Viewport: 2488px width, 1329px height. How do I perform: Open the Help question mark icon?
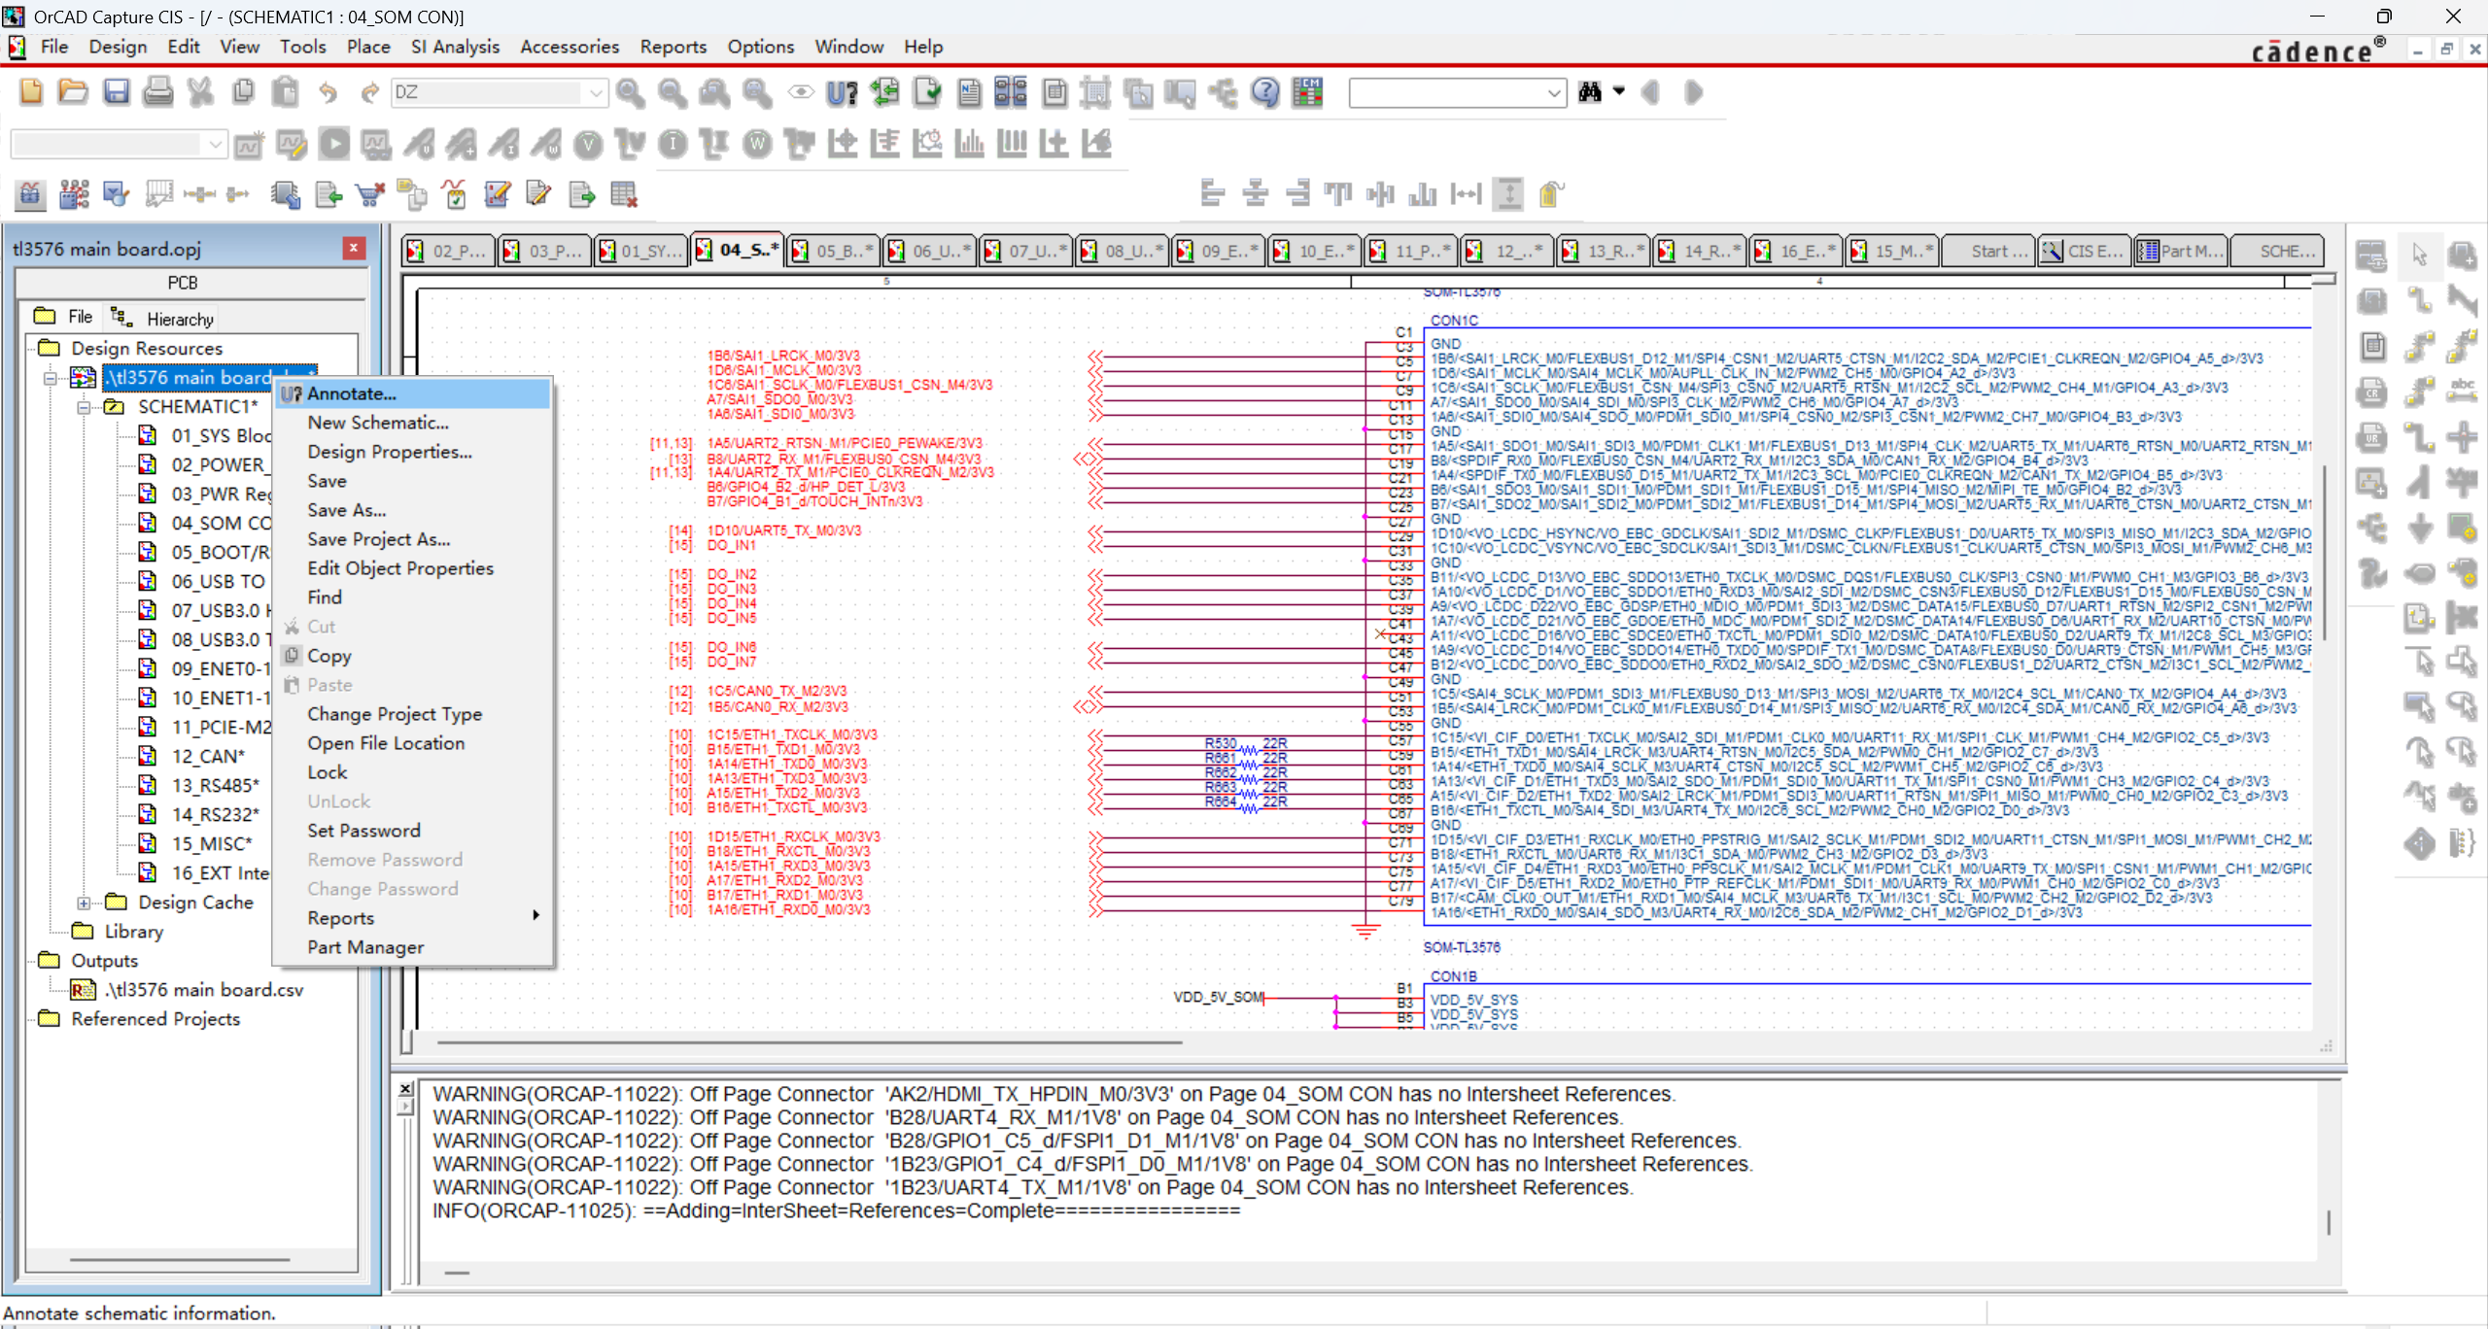[1265, 92]
